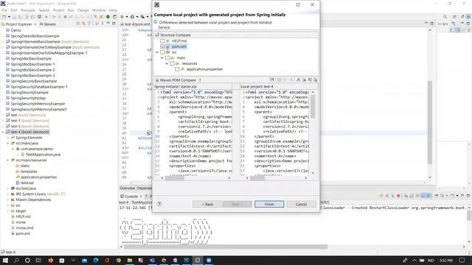
Task: Select Test4Application.java in Project Explorer
Action: pos(43,155)
